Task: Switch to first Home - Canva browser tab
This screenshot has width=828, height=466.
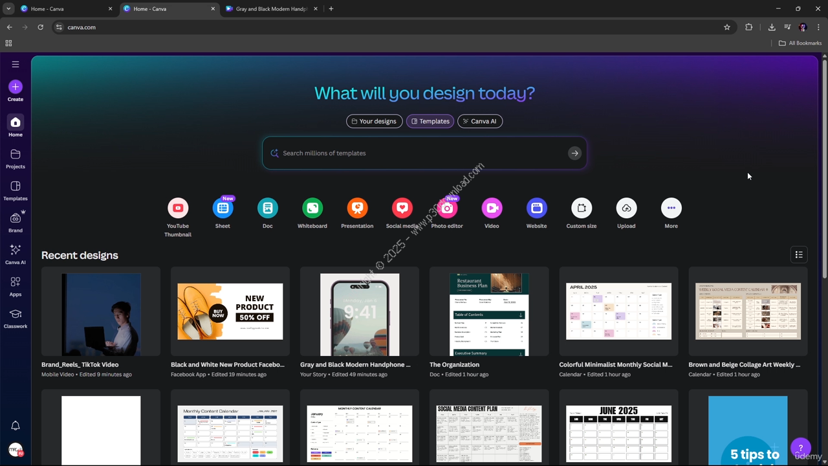Action: tap(65, 9)
